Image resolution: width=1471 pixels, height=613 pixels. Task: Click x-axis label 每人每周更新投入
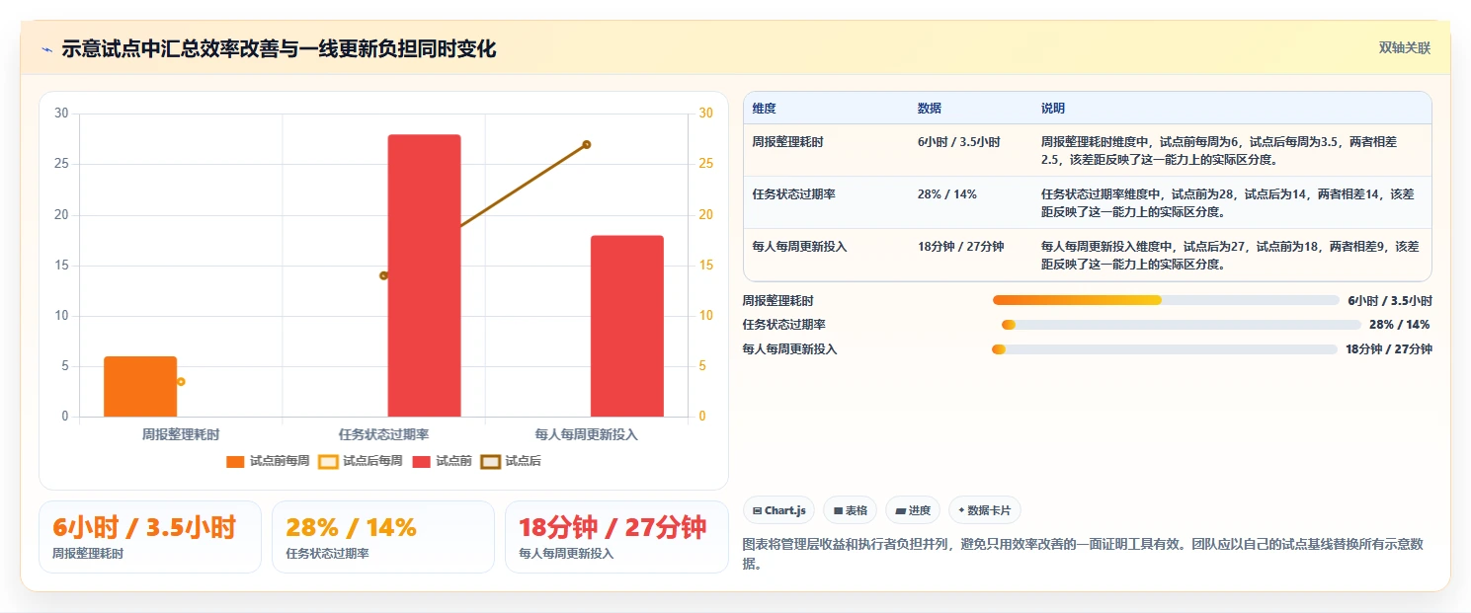point(586,434)
